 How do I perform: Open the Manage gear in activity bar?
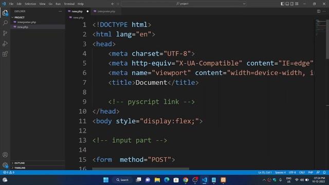5,165
